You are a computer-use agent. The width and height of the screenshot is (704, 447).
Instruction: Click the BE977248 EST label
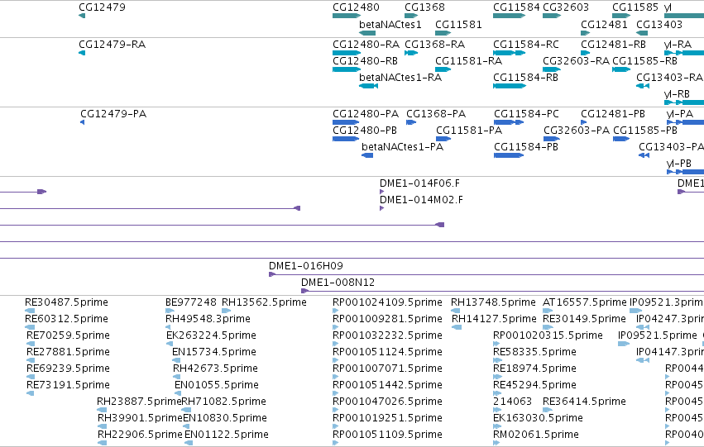[x=191, y=302]
